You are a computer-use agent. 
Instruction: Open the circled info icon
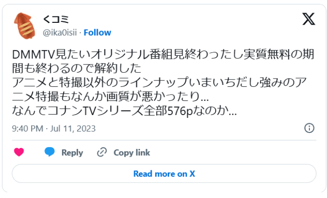tap(309, 128)
